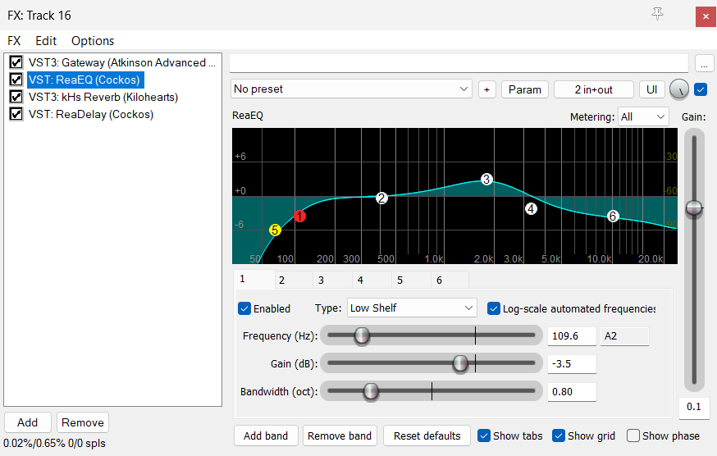717x456 pixels.
Task: Close the FX Track 16 window
Action: click(706, 16)
